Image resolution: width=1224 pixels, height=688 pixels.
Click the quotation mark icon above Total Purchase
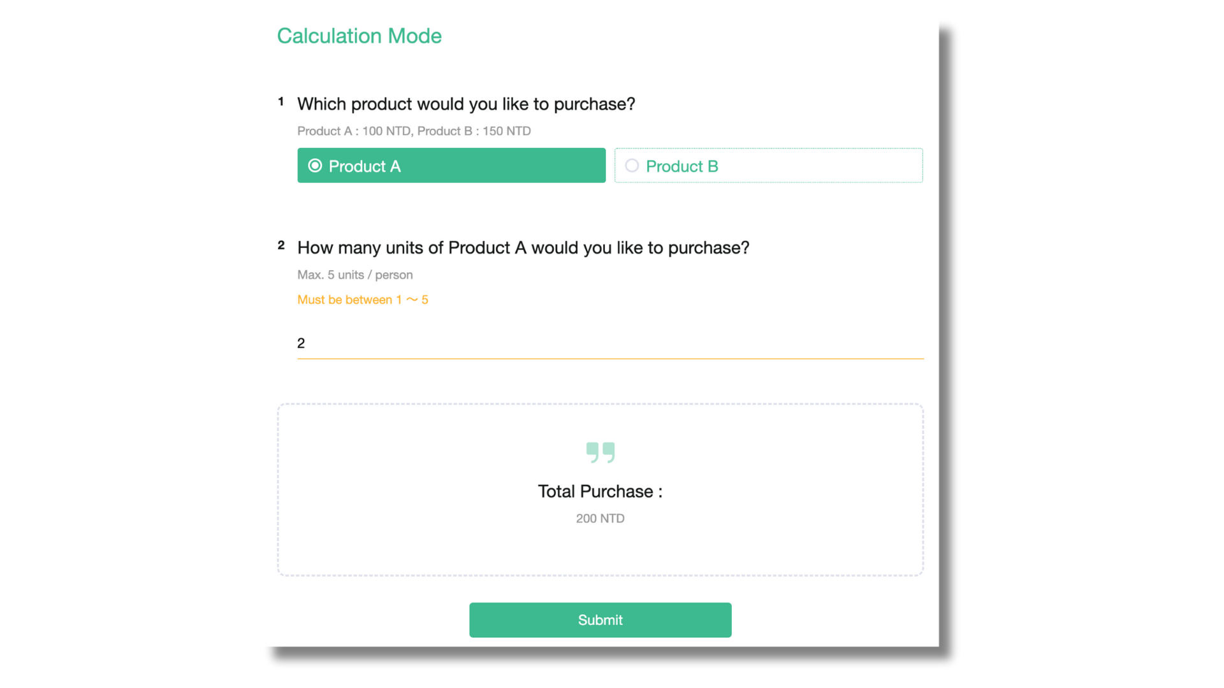(600, 452)
